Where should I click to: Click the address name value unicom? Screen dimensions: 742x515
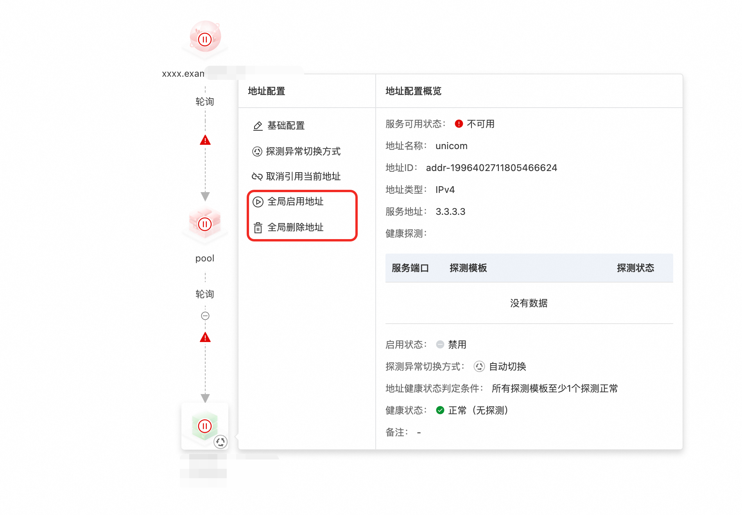pos(452,146)
